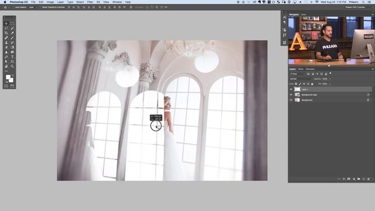The width and height of the screenshot is (375, 211).
Task: Adjust the Navigator zoom slider
Action: pyautogui.click(x=329, y=66)
